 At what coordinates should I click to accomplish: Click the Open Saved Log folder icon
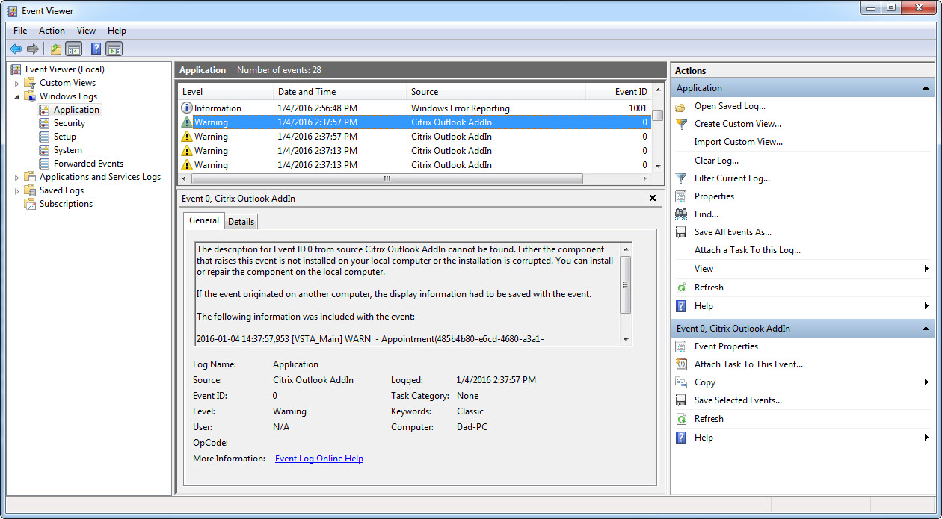pos(681,106)
